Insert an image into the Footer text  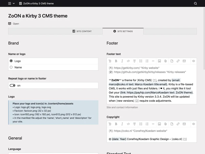coord(159,61)
